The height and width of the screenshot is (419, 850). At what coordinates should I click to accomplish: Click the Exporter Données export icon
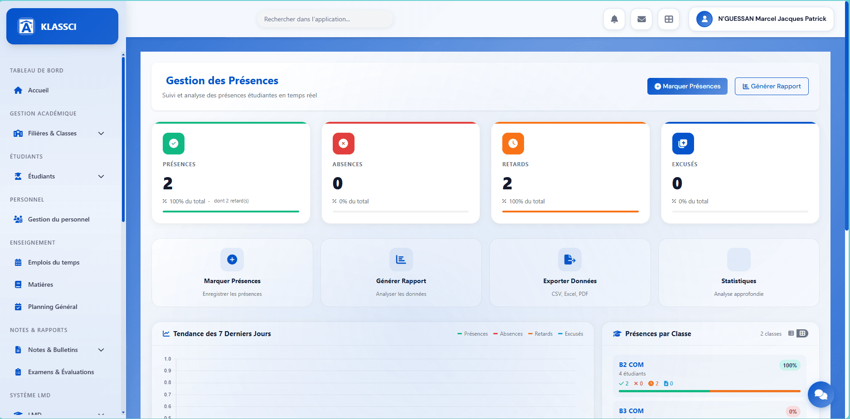(x=569, y=260)
